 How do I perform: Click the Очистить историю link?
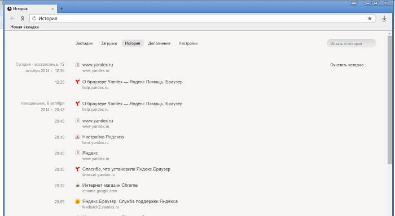click(348, 65)
